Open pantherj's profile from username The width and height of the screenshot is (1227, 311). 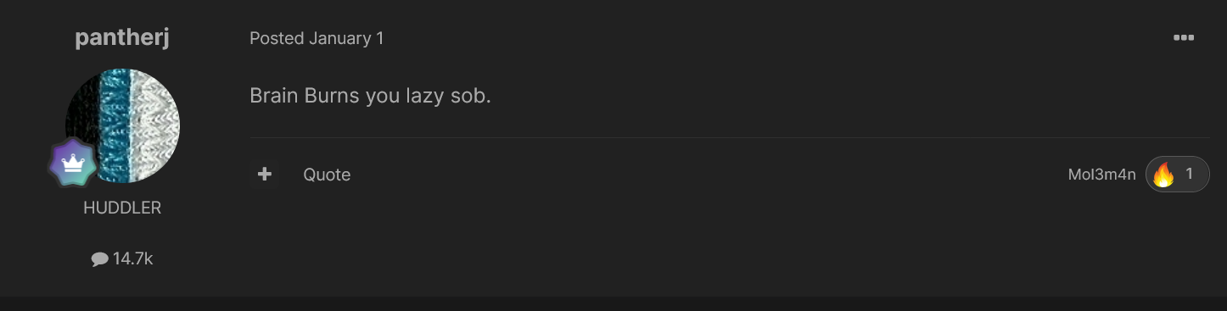pyautogui.click(x=122, y=38)
